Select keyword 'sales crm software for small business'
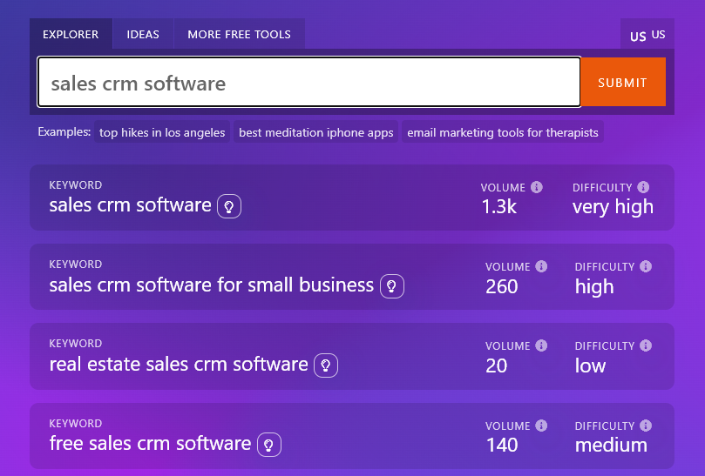 (211, 285)
